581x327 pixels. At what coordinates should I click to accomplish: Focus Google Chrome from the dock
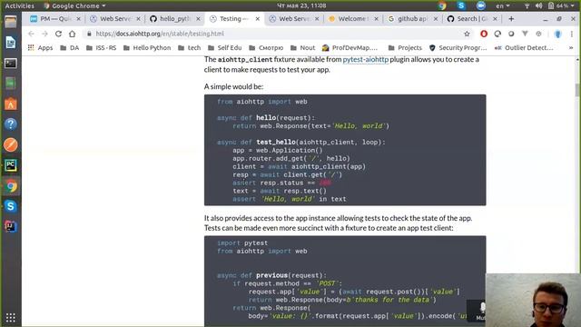(11, 185)
